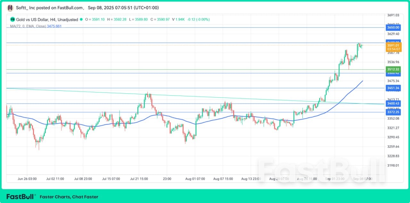Click the green status dot after Unadjusted
410x203 pixels.
[81, 19]
